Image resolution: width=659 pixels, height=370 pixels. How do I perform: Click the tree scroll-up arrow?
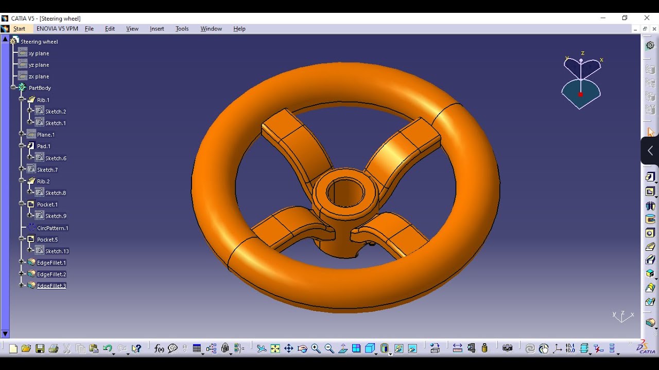pos(5,39)
